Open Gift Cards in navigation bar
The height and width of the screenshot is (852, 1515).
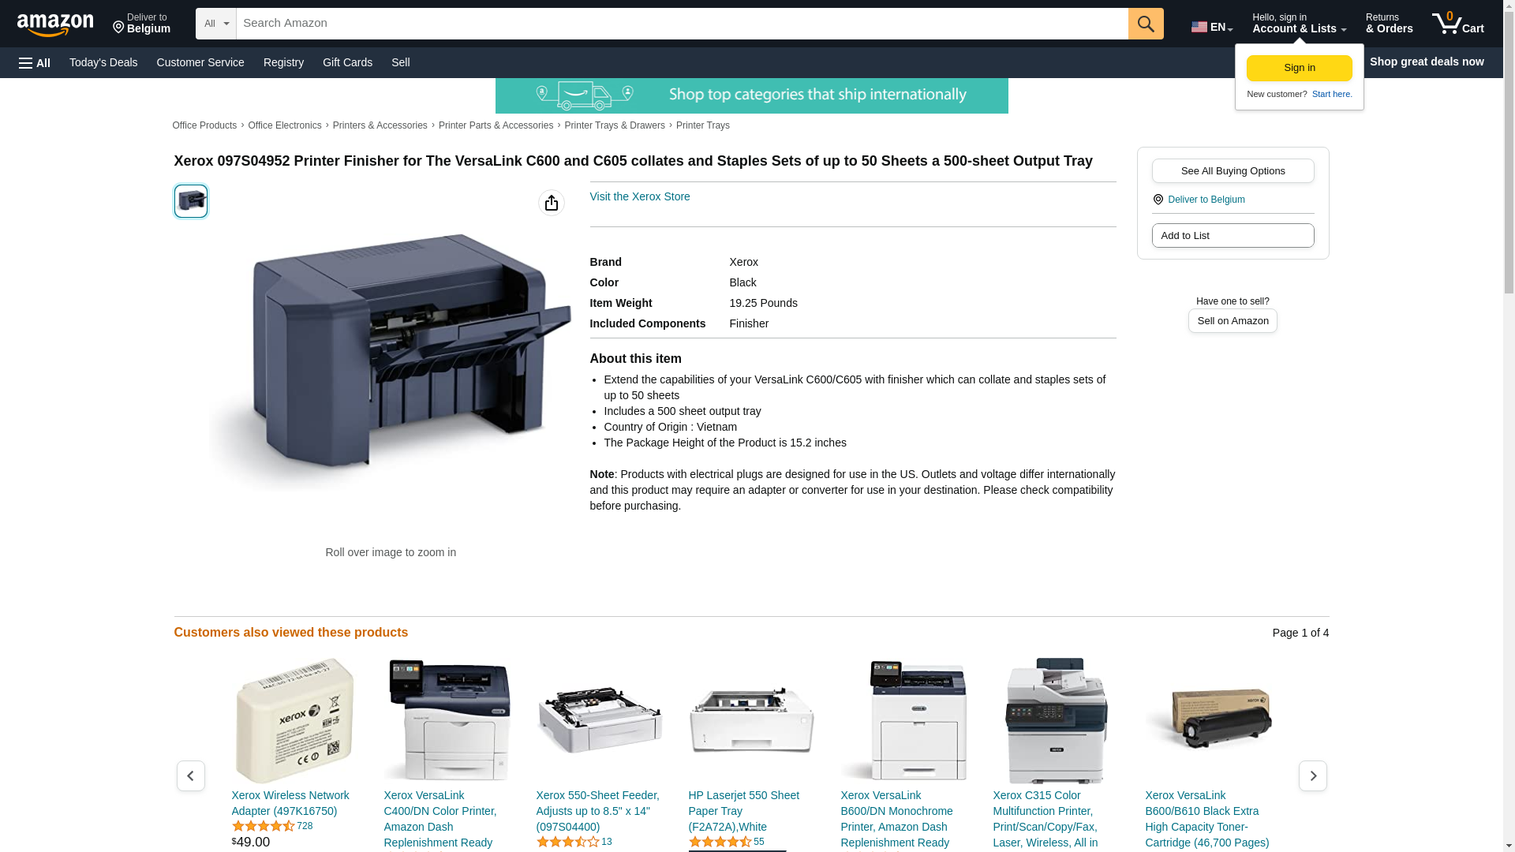(347, 62)
